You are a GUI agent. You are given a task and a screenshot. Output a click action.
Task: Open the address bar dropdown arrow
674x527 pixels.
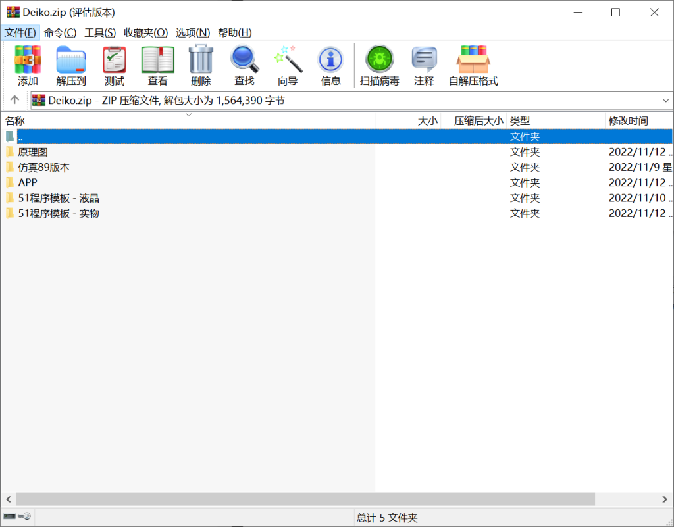[667, 100]
